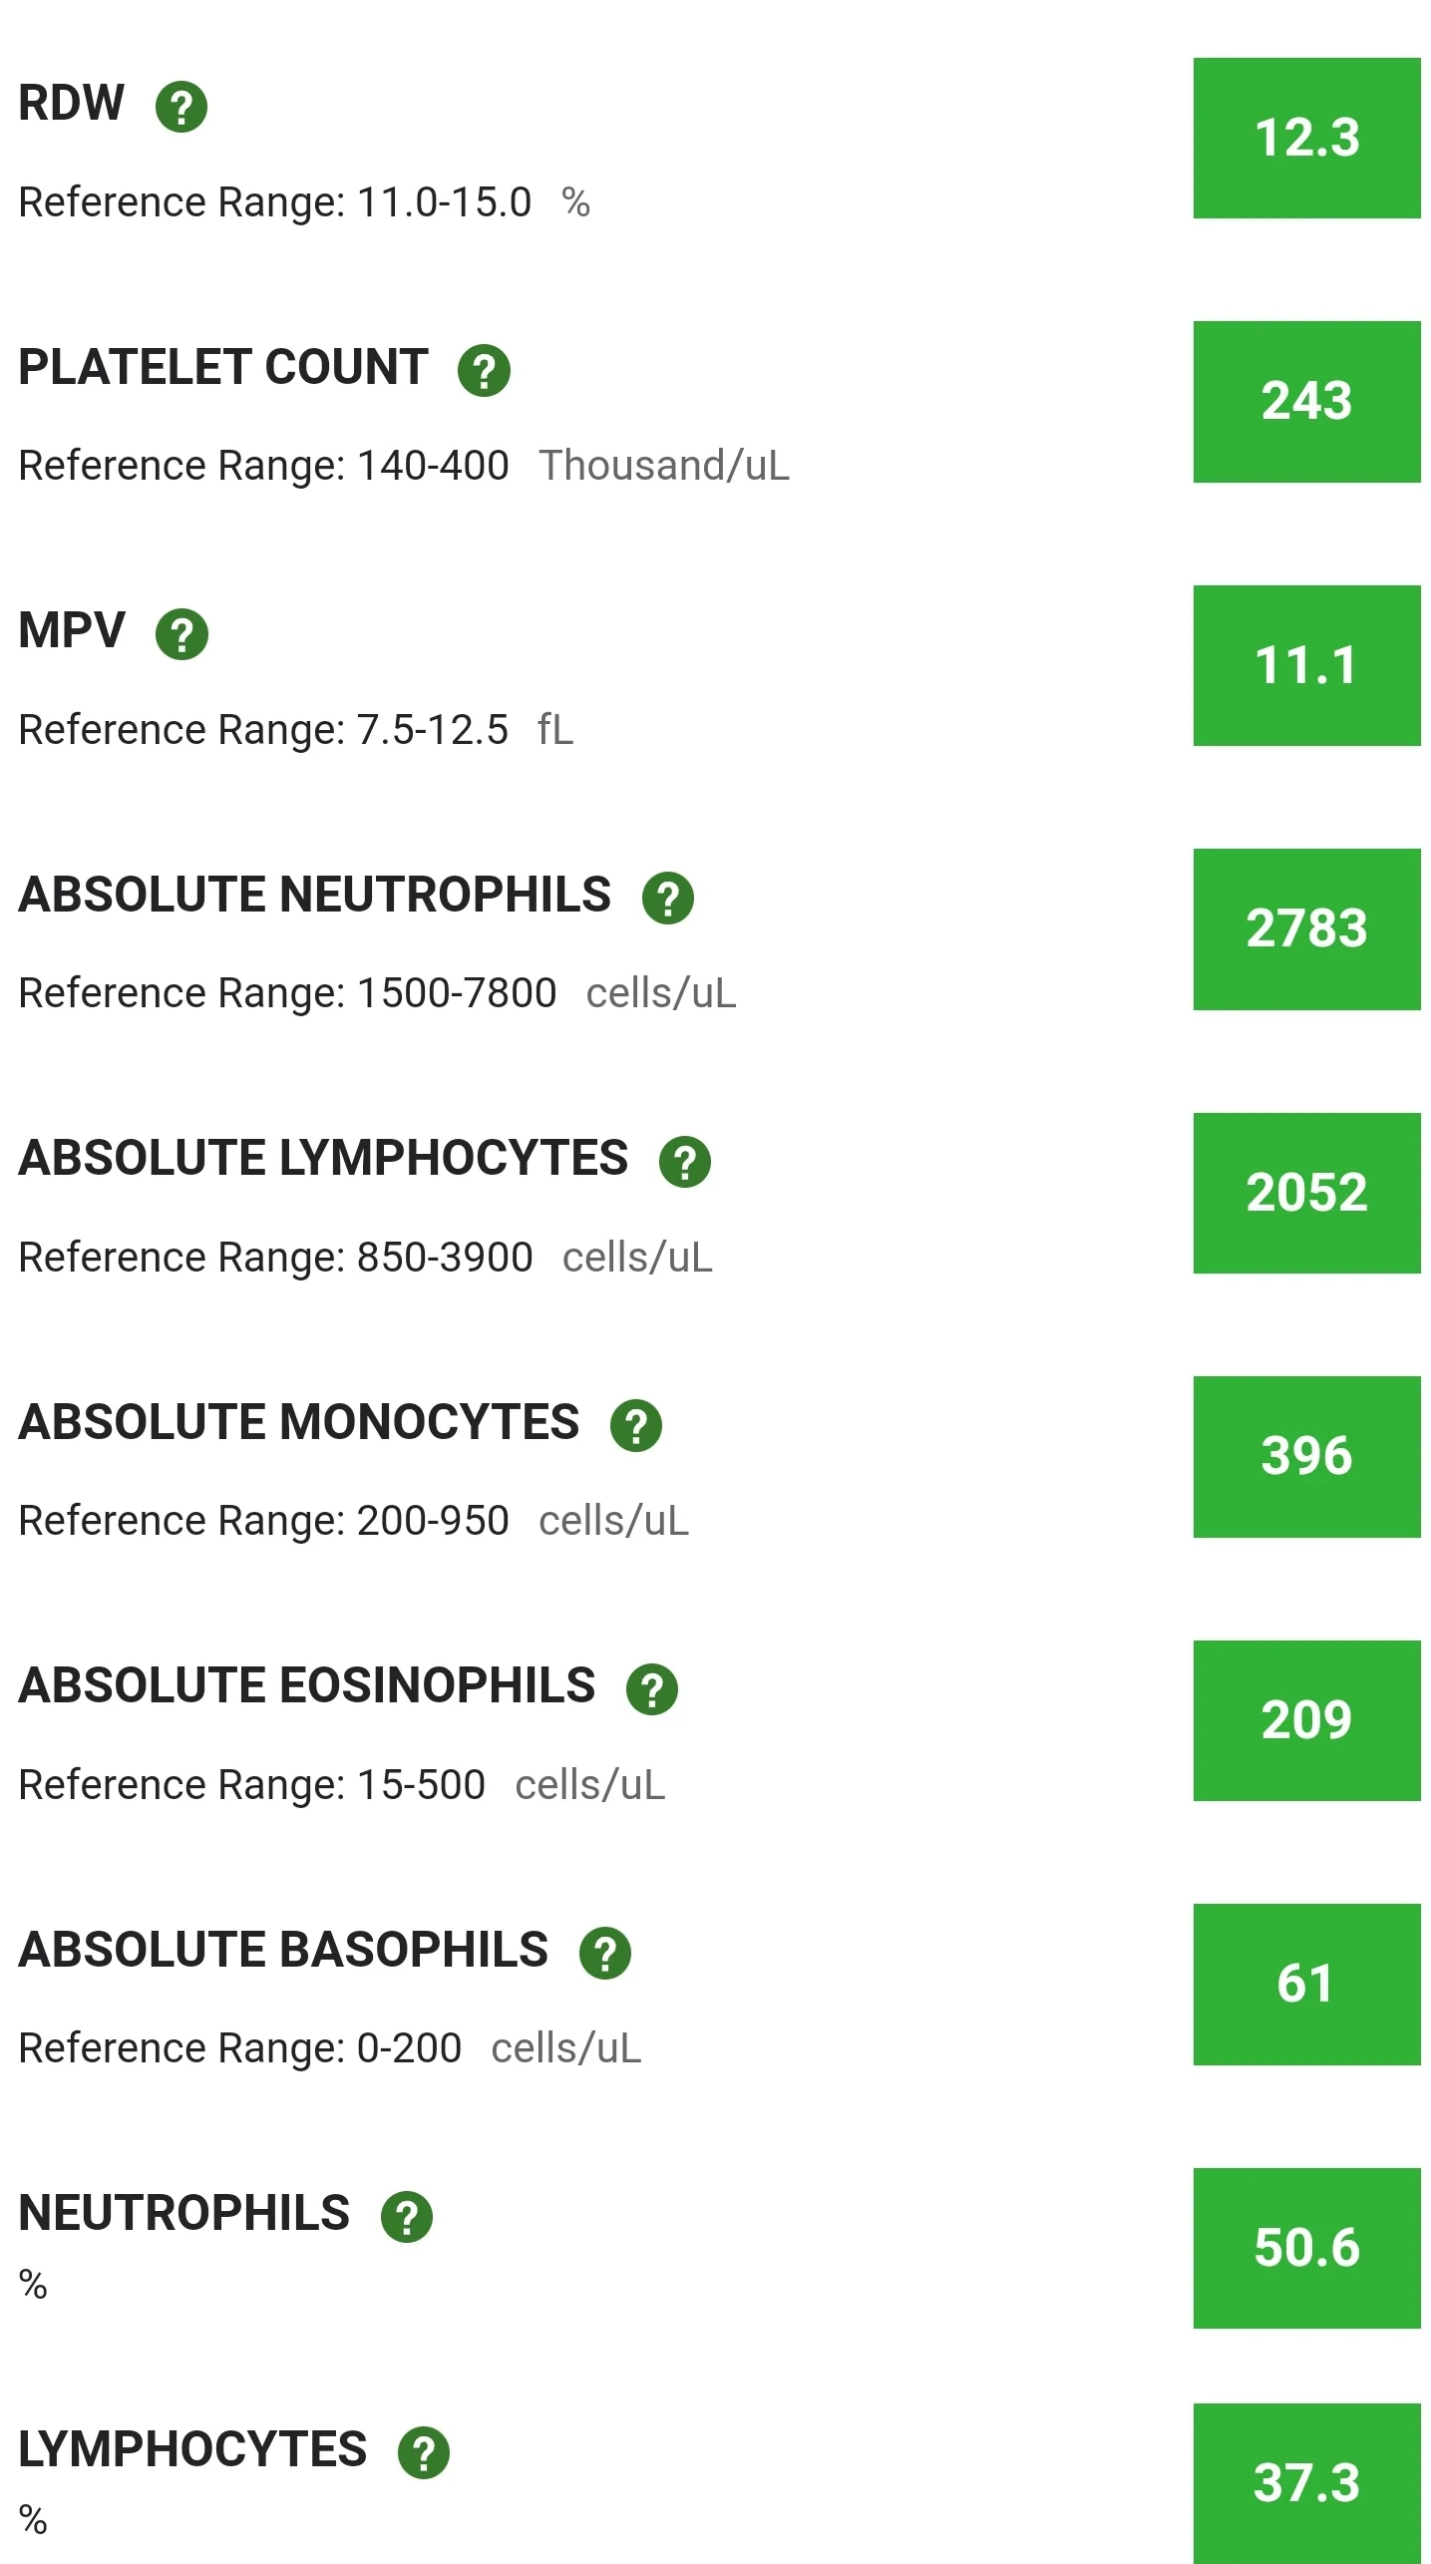The width and height of the screenshot is (1431, 2564).
Task: Click the NEUTROPHILS percent help icon
Action: (x=407, y=2217)
